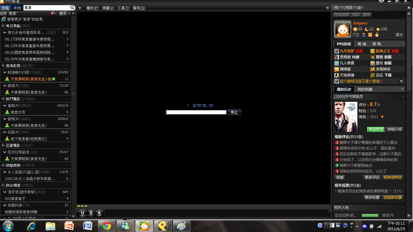413x232 pixels.
Task: Open Microsoft Word from the taskbar
Action: pyautogui.click(x=88, y=226)
